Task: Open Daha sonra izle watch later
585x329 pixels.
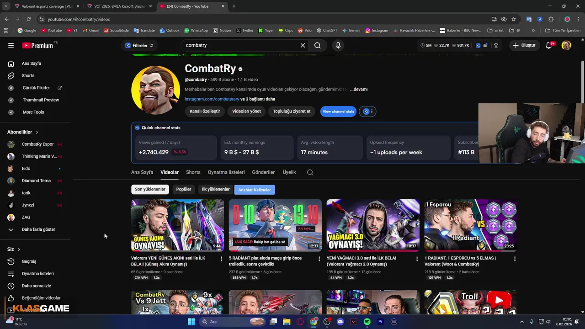Action: click(36, 286)
